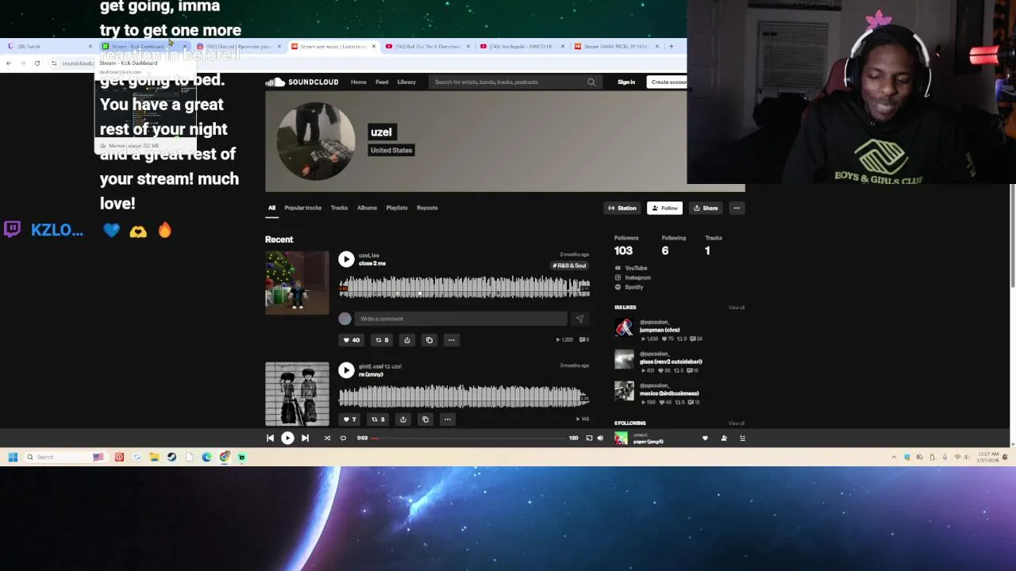This screenshot has width=1016, height=571.
Task: Open liked track glass (rexv2 outsidebari)
Action: [x=671, y=362]
